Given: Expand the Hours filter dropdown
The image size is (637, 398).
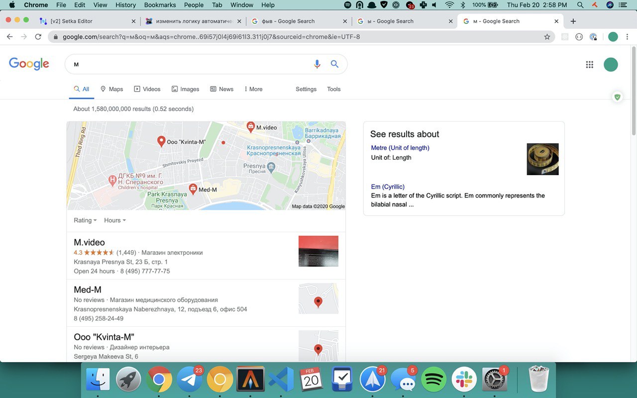Looking at the screenshot, I should [115, 220].
